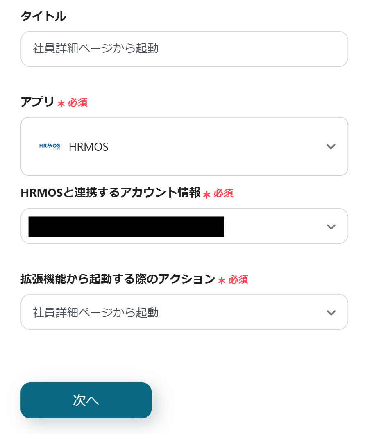Screen dimensions: 372x434
Task: Click the chevron in the アカウント情報 field
Action: tap(331, 227)
